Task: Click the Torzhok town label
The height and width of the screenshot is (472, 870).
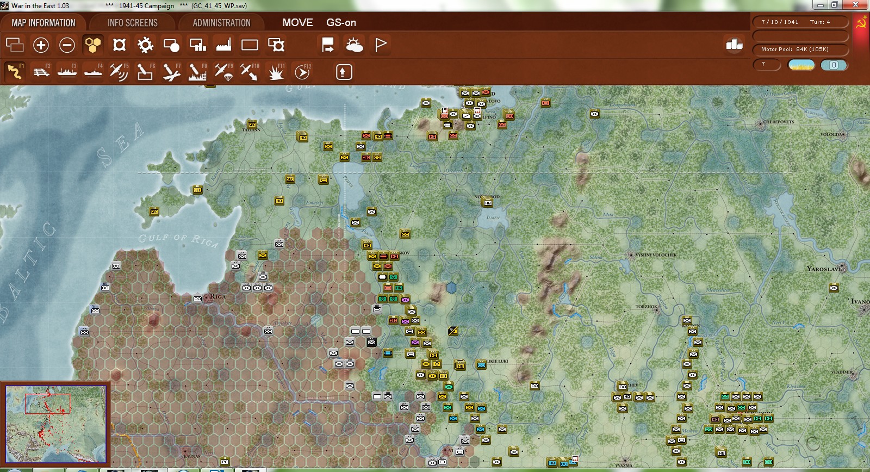Action: pos(647,307)
